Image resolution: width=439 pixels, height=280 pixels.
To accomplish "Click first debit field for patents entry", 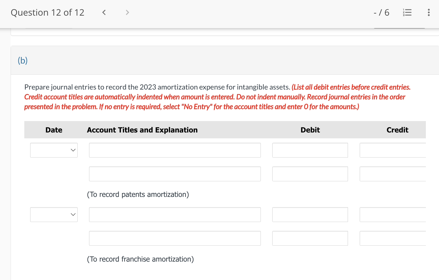I will tap(310, 150).
